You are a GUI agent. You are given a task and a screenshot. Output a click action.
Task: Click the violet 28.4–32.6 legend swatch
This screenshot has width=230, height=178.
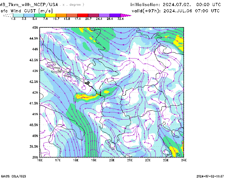[x=115, y=15]
